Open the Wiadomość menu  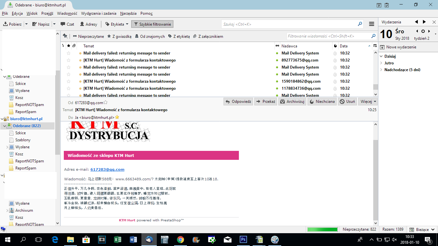[x=67, y=13]
